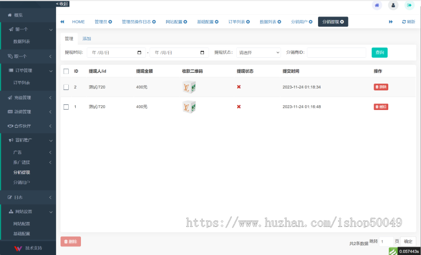
Task: Collapse the 订单管理 sidebar menu
Action: (28, 71)
